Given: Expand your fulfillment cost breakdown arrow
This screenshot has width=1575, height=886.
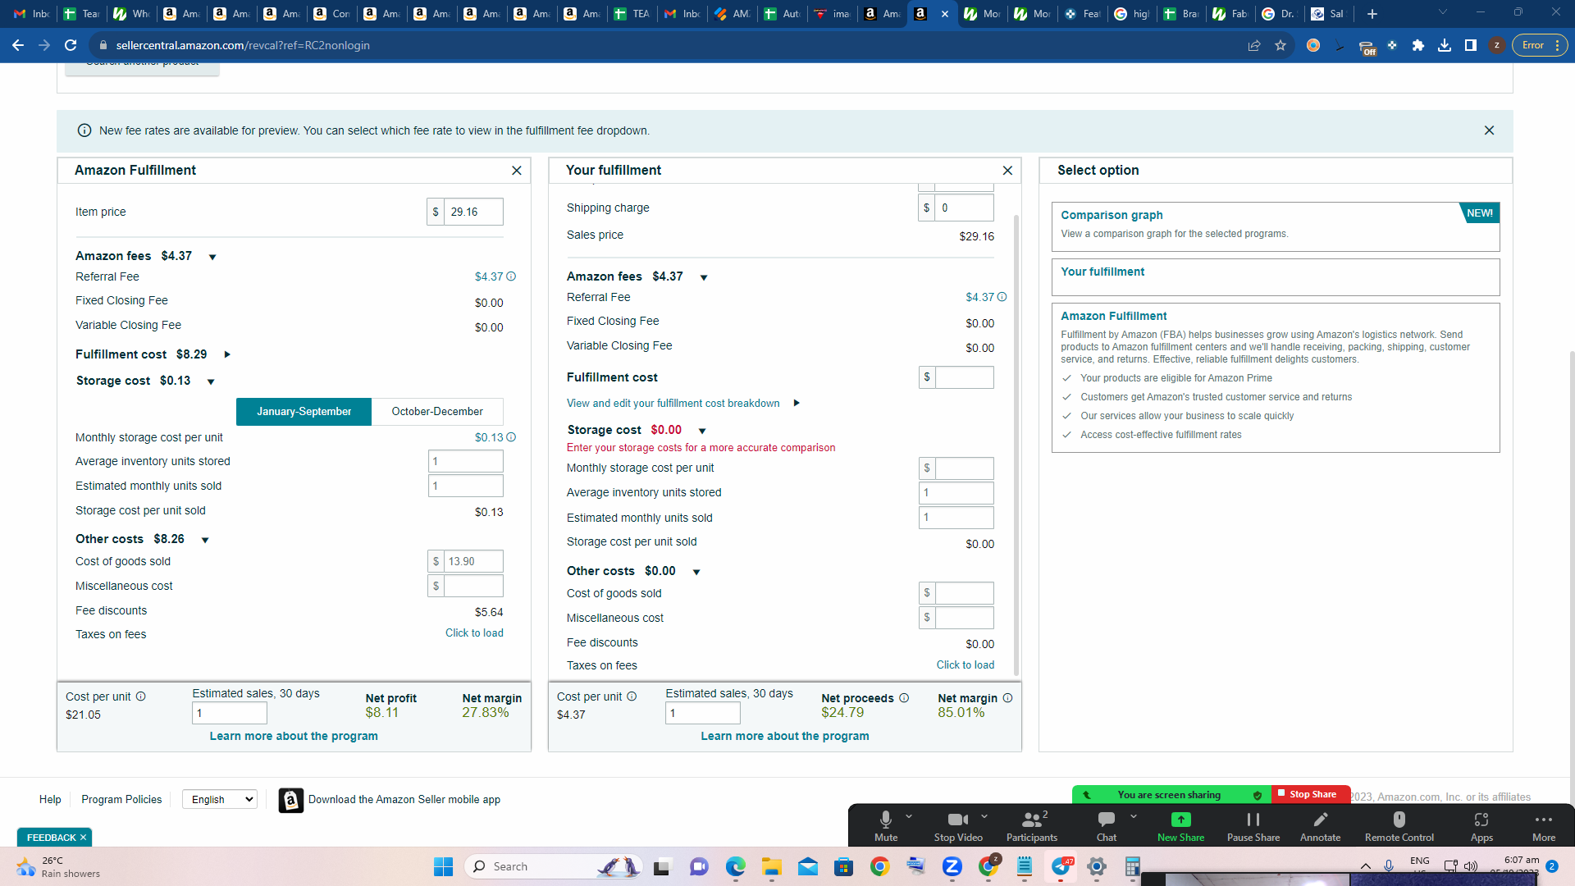Looking at the screenshot, I should point(797,403).
